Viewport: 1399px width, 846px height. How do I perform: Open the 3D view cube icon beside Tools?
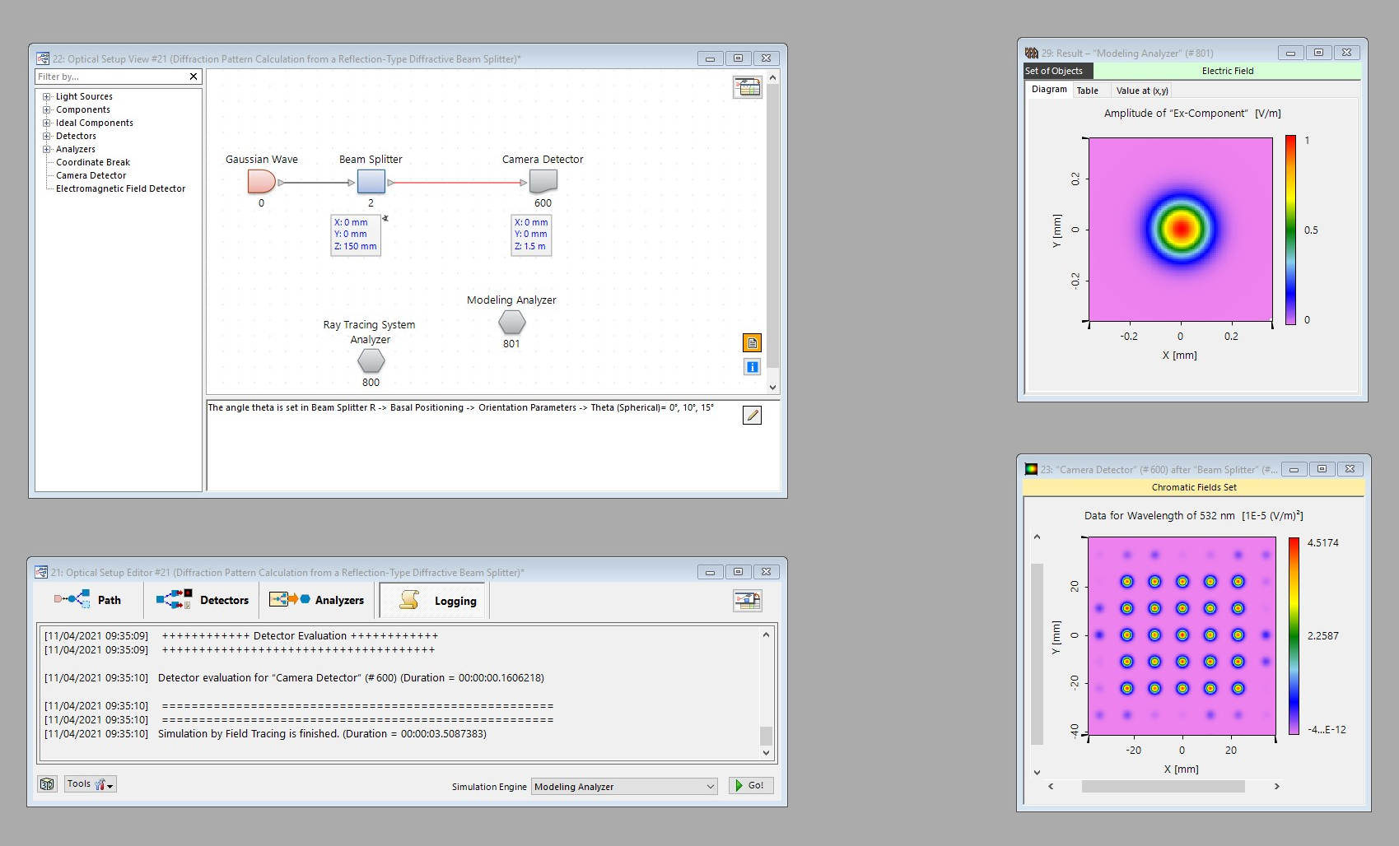(47, 784)
